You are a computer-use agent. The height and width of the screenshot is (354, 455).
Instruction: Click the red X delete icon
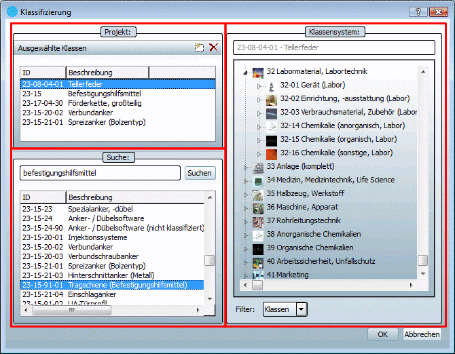tap(213, 47)
